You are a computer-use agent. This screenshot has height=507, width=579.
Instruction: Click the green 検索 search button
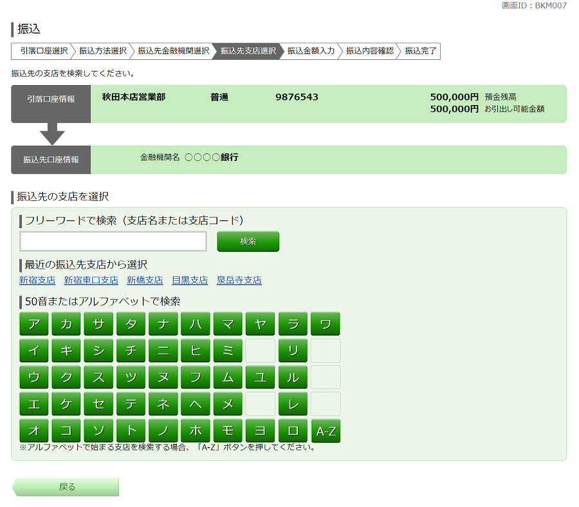(248, 242)
